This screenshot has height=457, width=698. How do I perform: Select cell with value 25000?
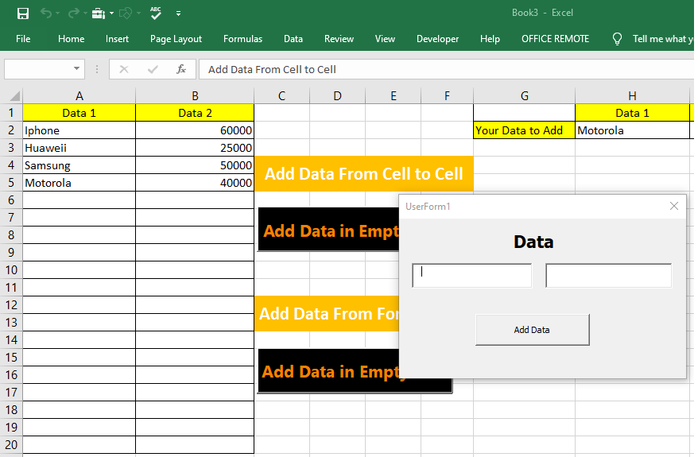tap(195, 148)
